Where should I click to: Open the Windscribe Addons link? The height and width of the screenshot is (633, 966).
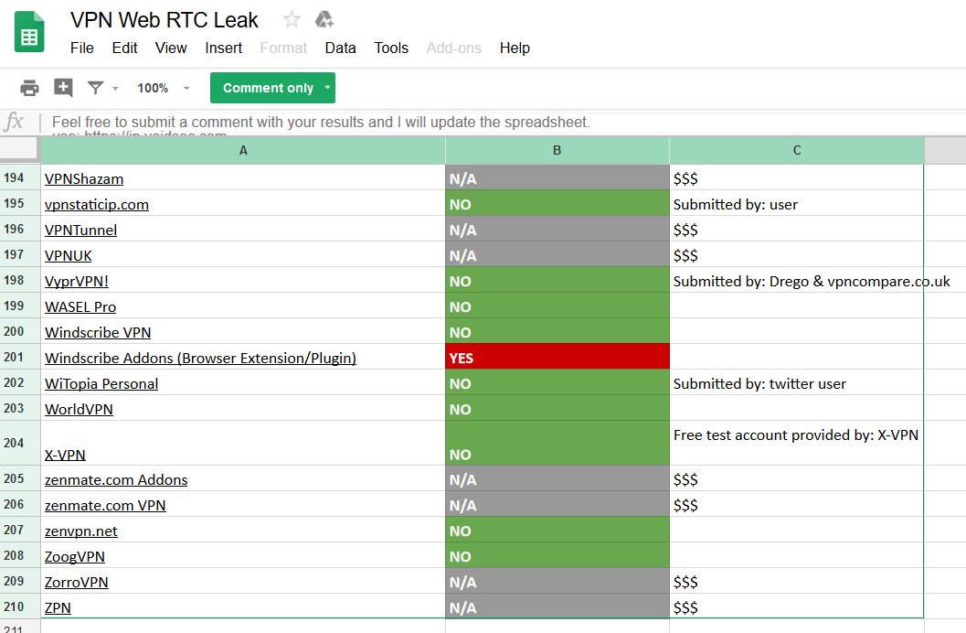[x=200, y=358]
